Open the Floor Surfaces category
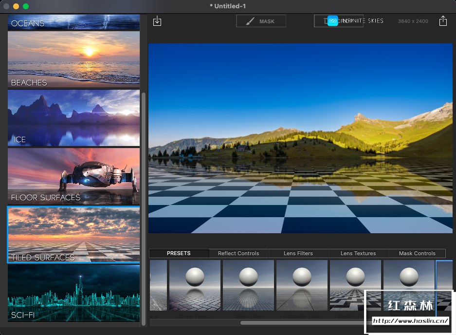Image resolution: width=456 pixels, height=335 pixels. pos(73,176)
